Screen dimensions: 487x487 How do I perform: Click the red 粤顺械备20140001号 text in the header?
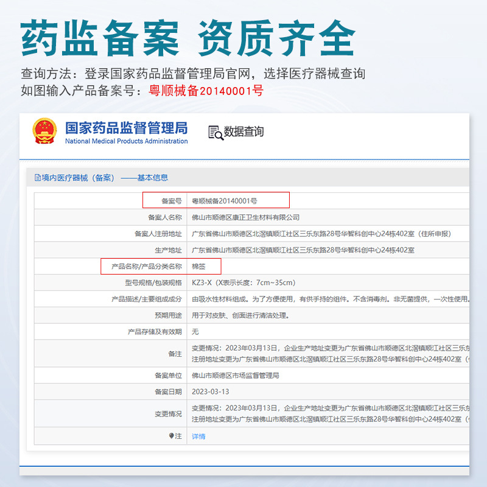coord(206,91)
